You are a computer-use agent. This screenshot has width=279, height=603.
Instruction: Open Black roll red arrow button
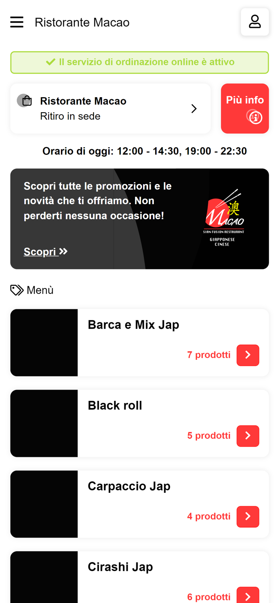point(248,436)
